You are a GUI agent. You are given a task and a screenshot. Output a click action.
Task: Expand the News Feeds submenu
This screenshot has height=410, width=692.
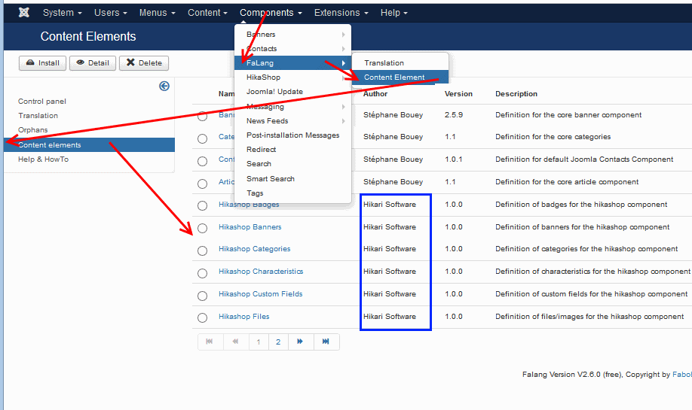(x=292, y=120)
